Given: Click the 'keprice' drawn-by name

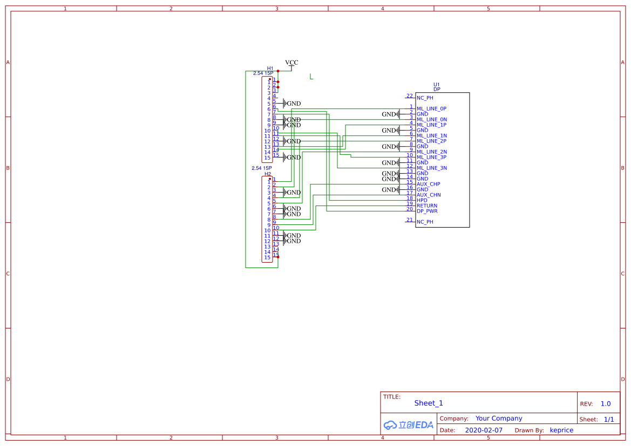Looking at the screenshot, I should point(561,430).
